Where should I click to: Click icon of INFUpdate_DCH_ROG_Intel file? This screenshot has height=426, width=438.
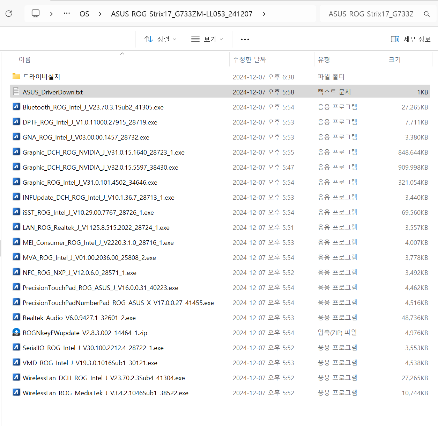click(x=16, y=197)
